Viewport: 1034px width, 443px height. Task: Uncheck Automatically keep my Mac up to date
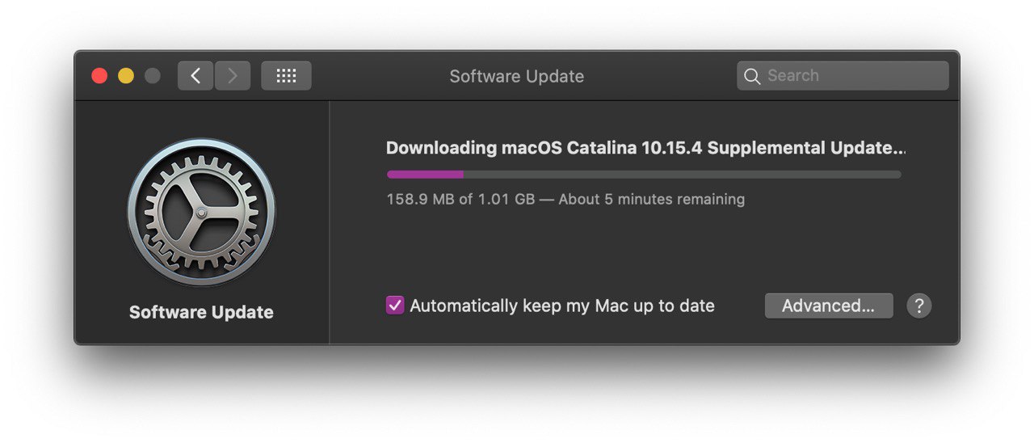pos(395,306)
